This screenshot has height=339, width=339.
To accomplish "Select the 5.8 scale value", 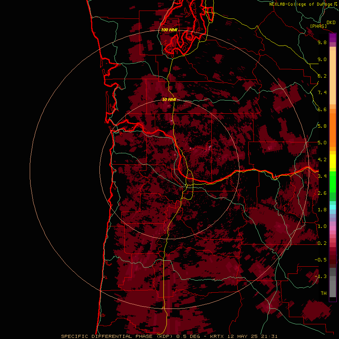I will (322, 126).
